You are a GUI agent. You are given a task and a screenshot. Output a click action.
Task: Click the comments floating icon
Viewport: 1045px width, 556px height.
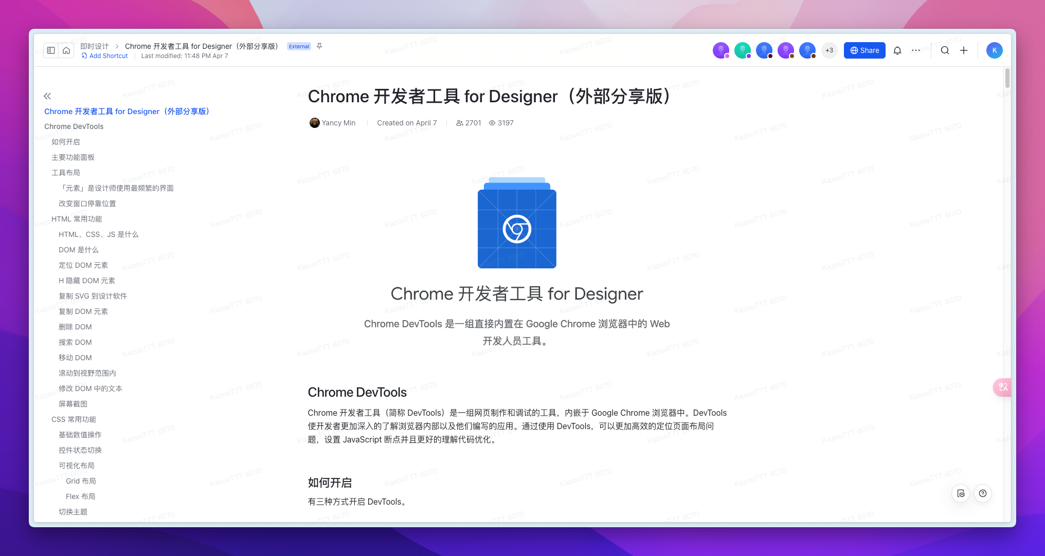[x=961, y=493]
